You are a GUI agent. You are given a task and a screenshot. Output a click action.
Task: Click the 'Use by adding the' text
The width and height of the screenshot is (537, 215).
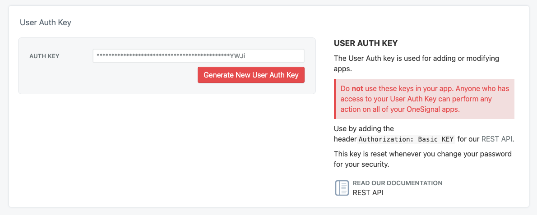click(364, 128)
